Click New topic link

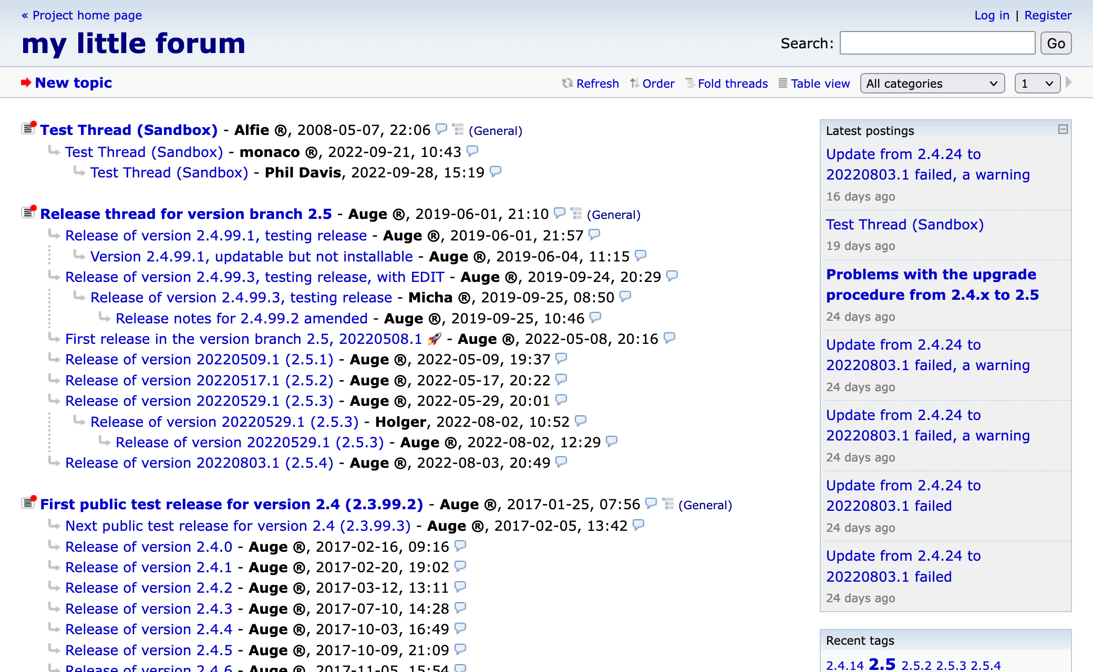point(73,82)
